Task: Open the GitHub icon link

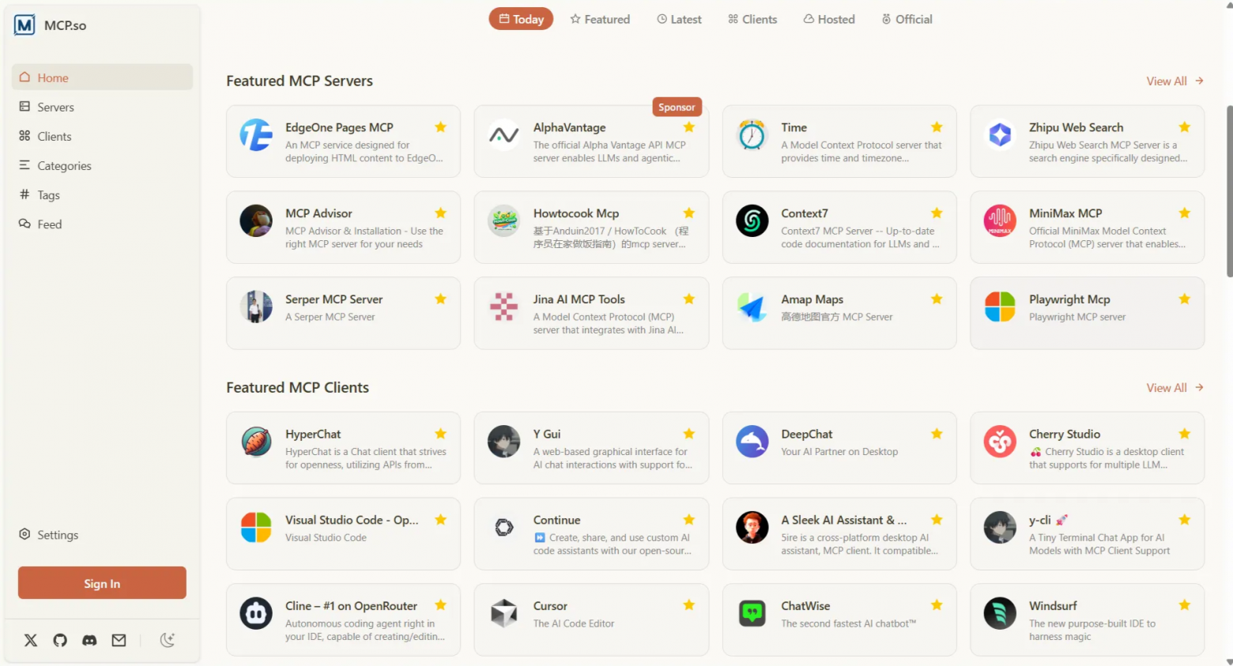Action: coord(60,640)
